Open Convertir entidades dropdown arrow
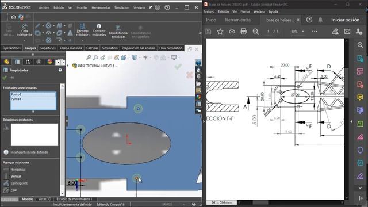 [99, 41]
